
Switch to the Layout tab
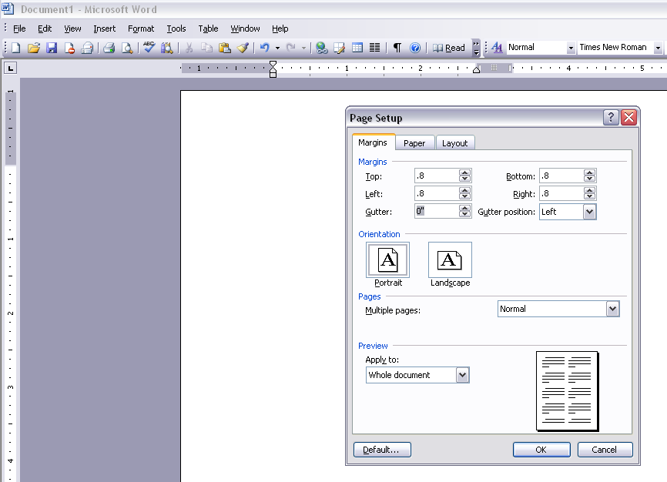point(454,143)
